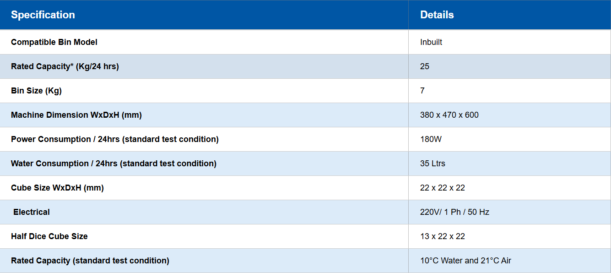The width and height of the screenshot is (611, 273).
Task: Select the 180W power value
Action: tap(431, 139)
